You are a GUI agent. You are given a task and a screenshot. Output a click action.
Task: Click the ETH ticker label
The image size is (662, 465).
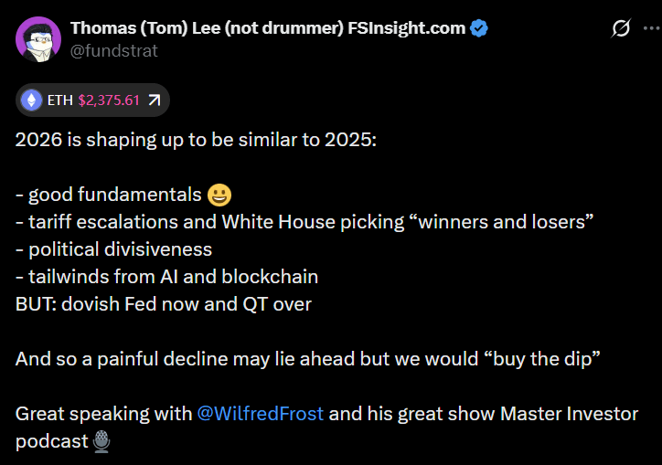tap(59, 100)
